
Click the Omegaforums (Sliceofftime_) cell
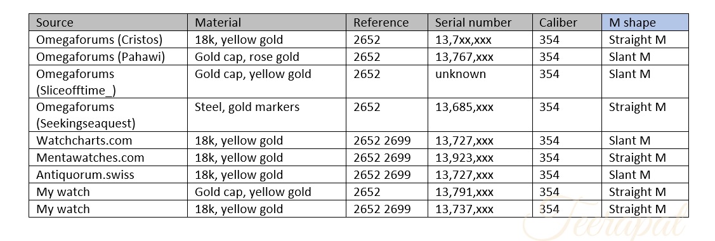click(108, 82)
